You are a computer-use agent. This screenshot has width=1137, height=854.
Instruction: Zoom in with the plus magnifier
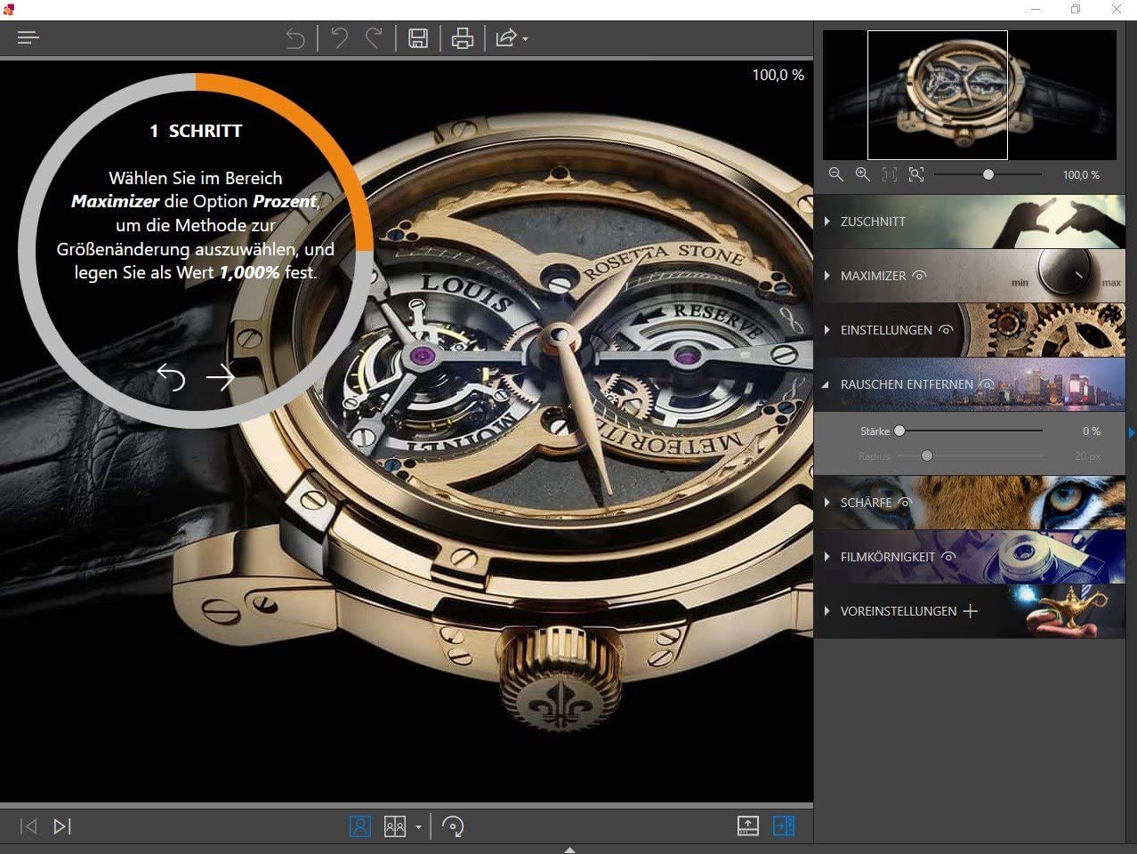[863, 174]
